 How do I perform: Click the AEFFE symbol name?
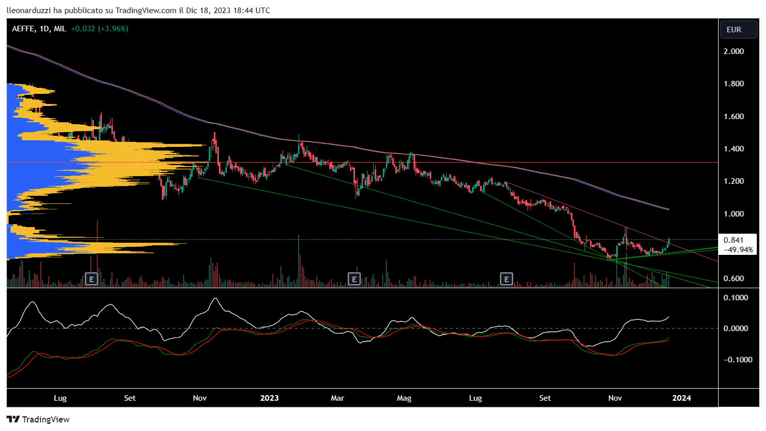pyautogui.click(x=23, y=29)
